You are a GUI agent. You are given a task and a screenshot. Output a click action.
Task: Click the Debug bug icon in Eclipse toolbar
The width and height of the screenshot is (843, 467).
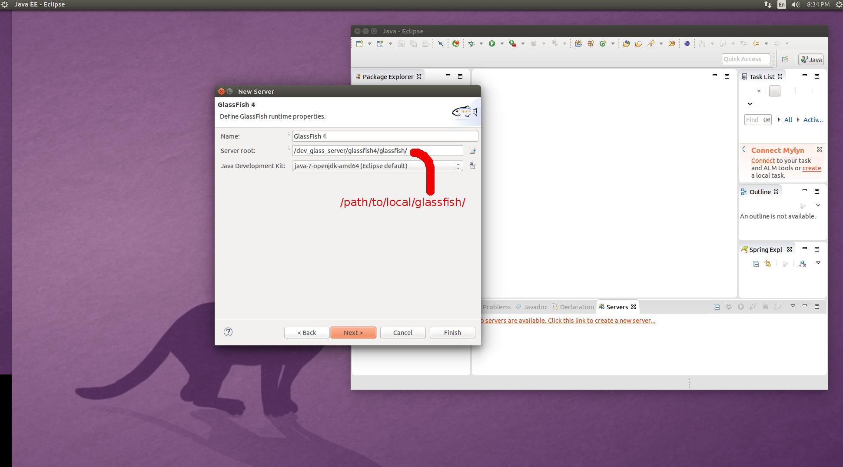click(x=471, y=43)
